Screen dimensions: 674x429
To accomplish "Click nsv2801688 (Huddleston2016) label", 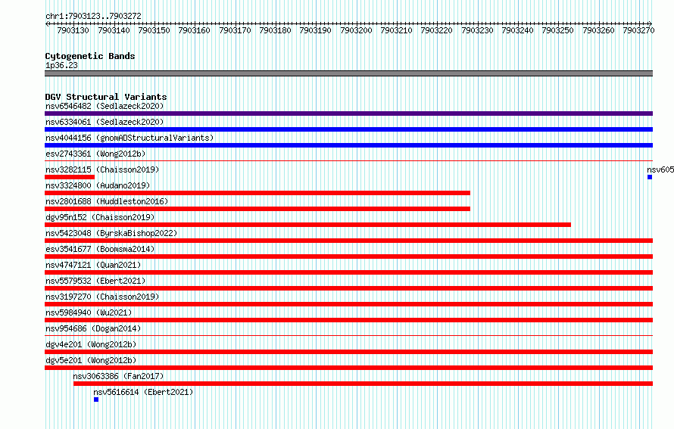I will click(x=107, y=201).
